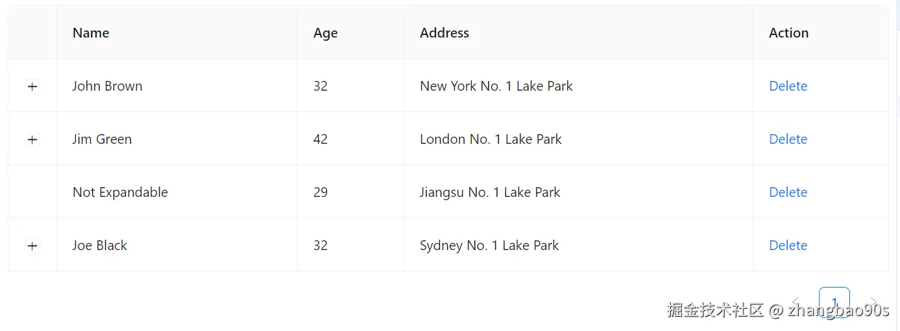Click the London No. 1 Lake Park address
The image size is (900, 331).
point(491,139)
